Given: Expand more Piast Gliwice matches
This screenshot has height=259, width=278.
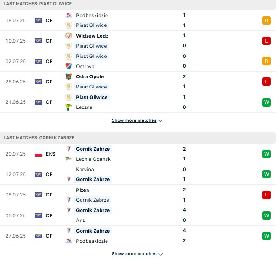Looking at the screenshot, I should (137, 120).
